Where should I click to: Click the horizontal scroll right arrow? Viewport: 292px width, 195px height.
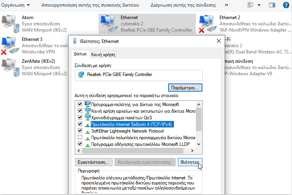coord(192,151)
